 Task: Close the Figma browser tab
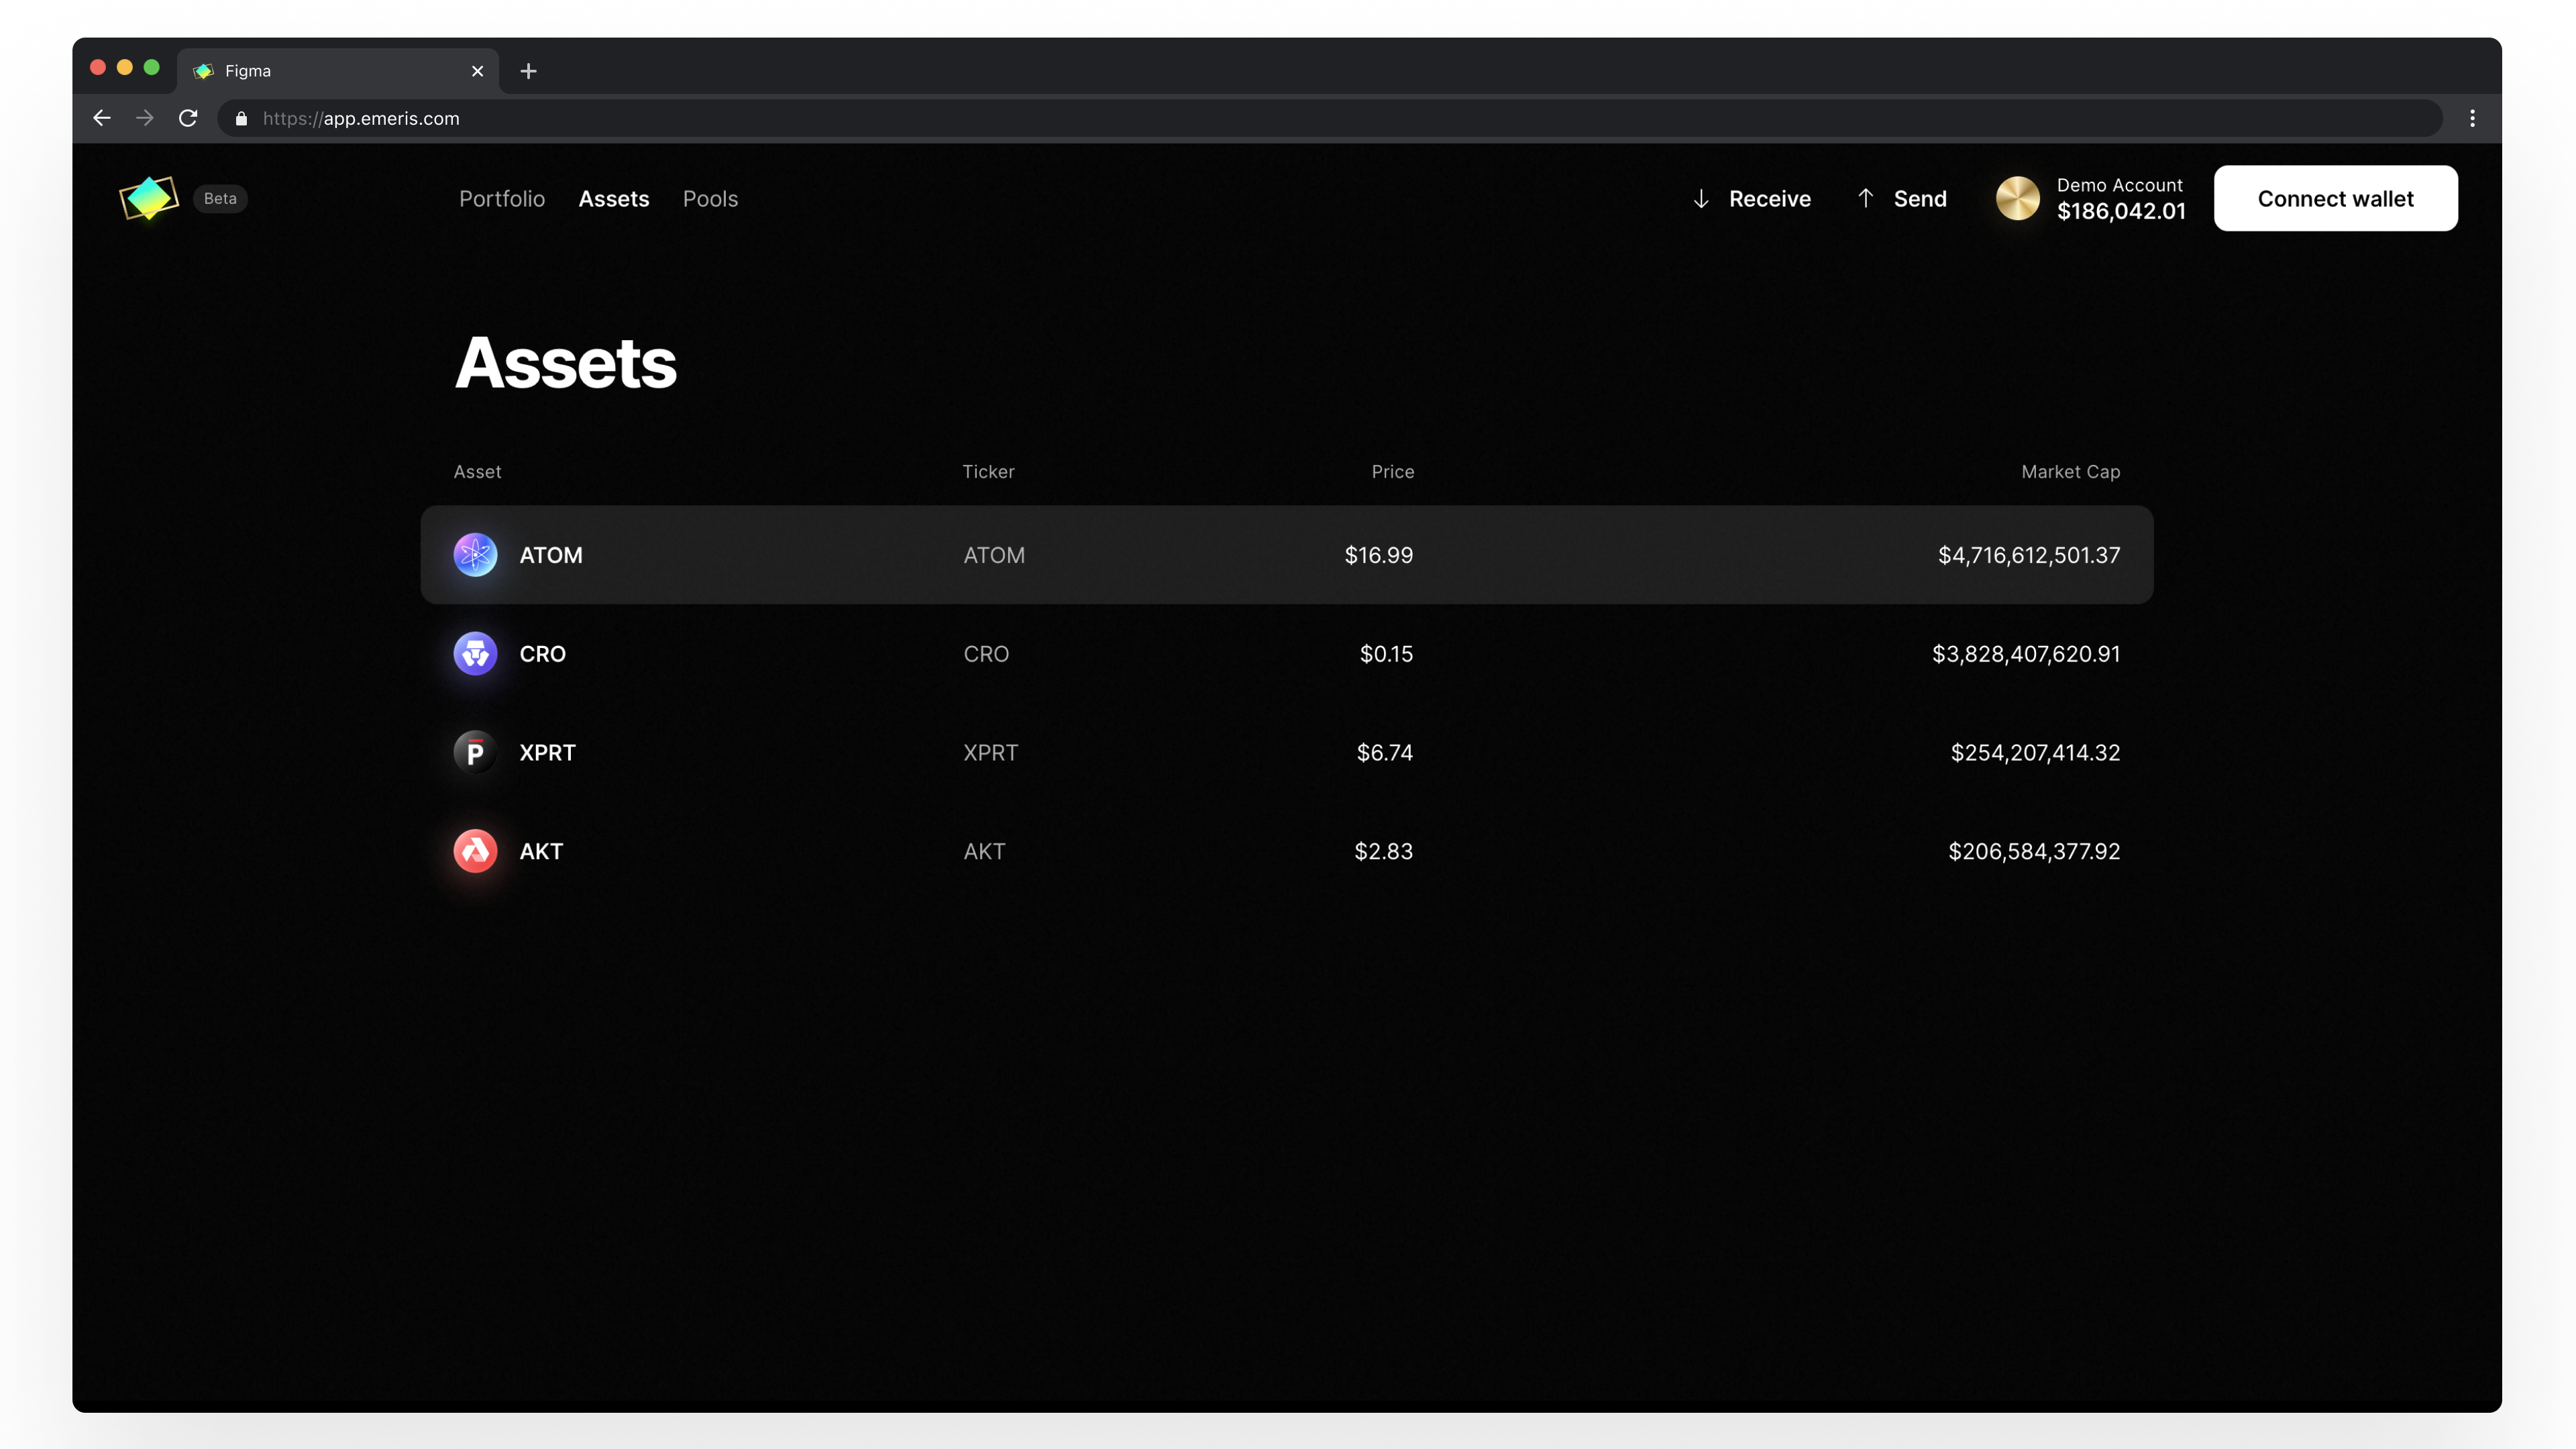[x=477, y=71]
